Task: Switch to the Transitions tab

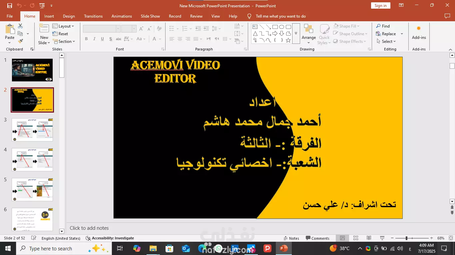Action: 93,16
